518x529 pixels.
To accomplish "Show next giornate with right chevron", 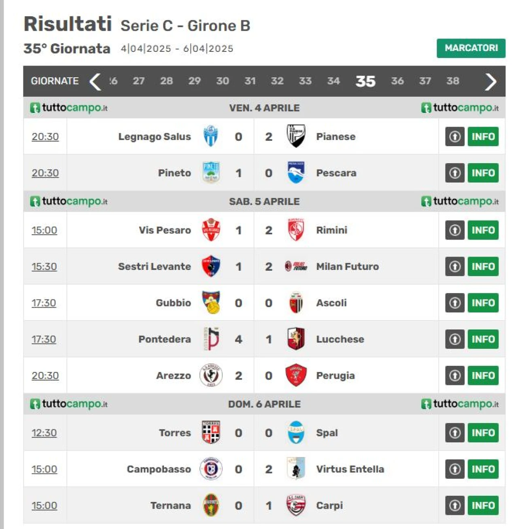I will coord(490,82).
